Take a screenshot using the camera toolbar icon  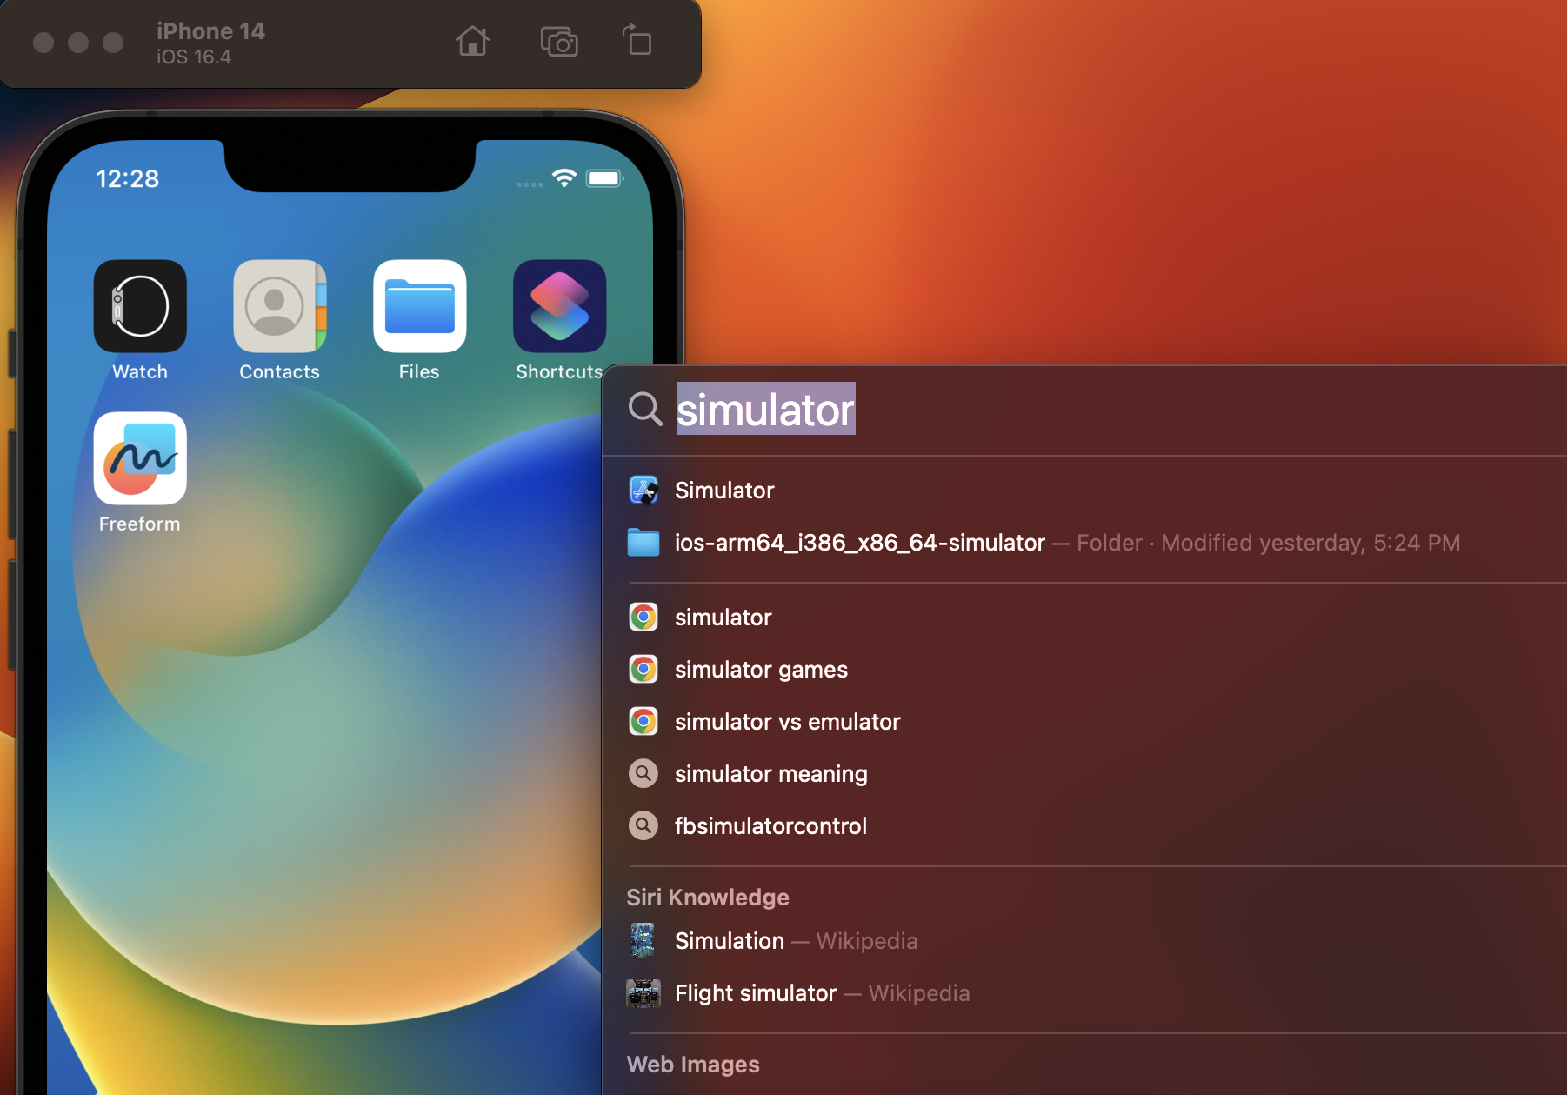pos(559,42)
